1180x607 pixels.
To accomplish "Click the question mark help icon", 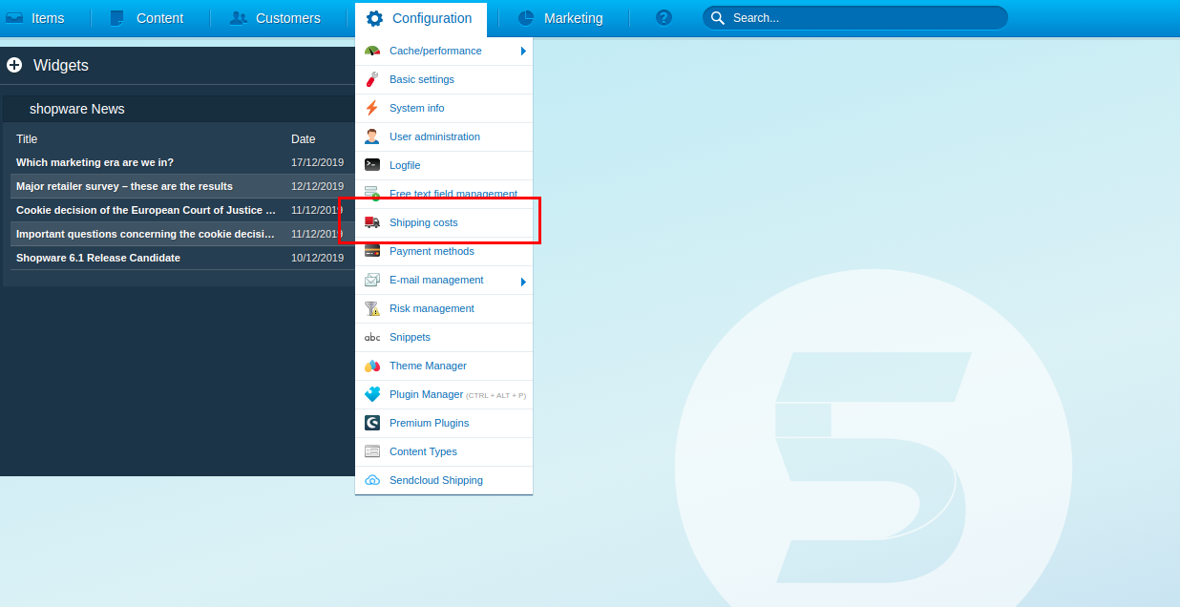I will [664, 18].
